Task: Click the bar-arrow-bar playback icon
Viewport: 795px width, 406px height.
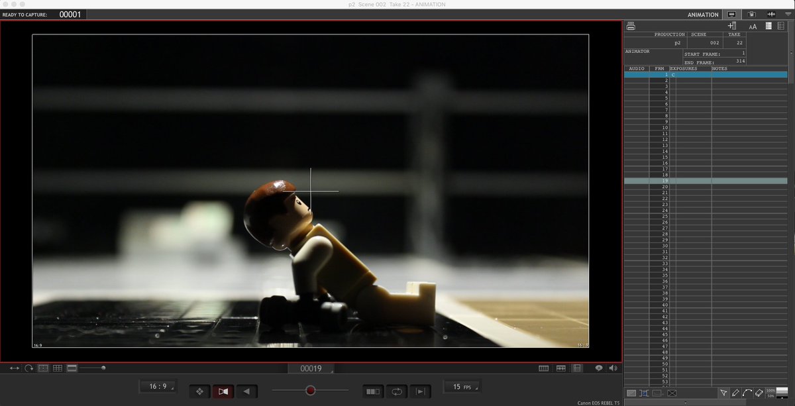Action: tap(421, 391)
